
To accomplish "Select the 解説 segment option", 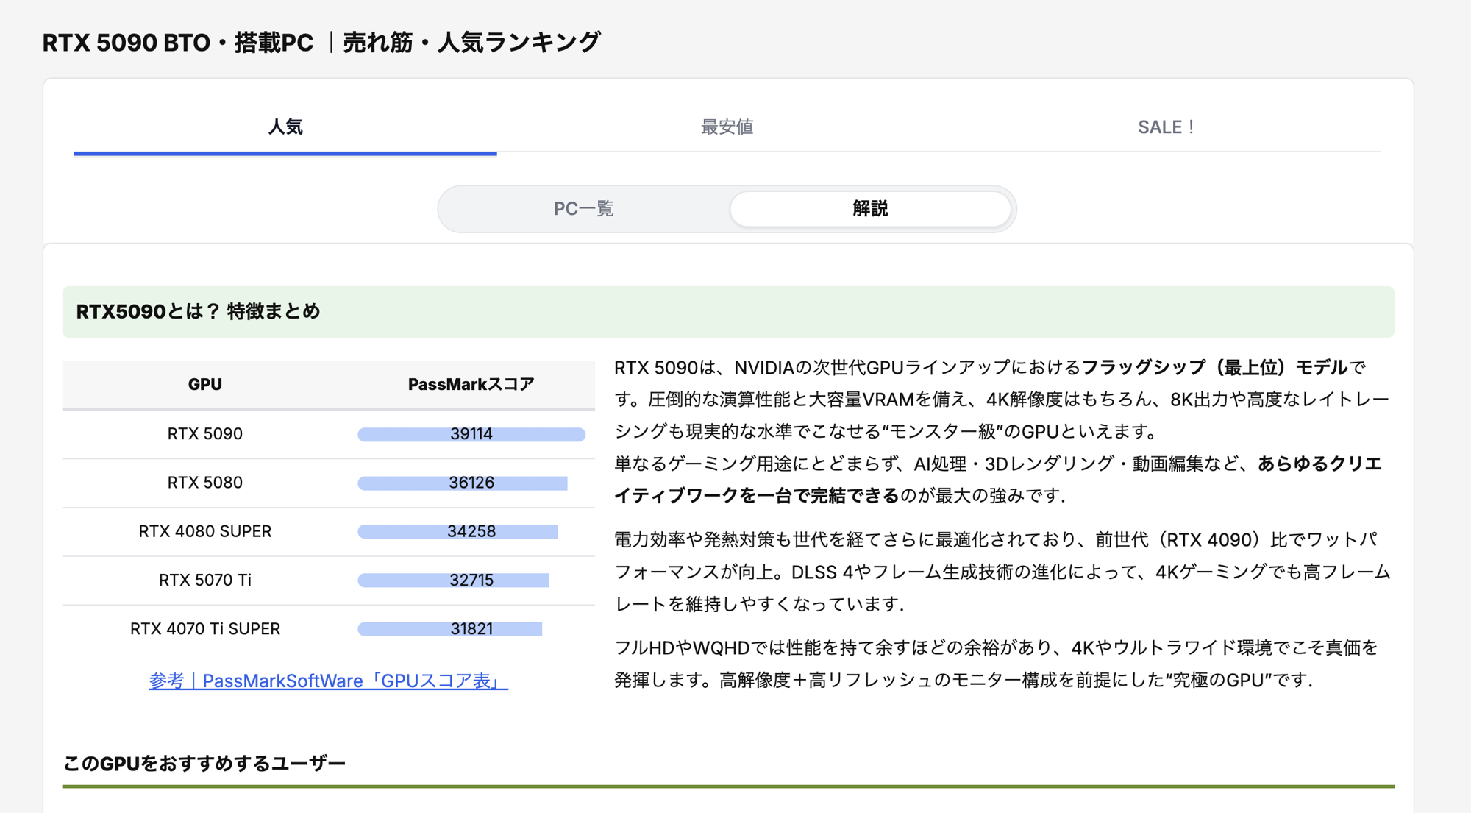I will pos(870,209).
